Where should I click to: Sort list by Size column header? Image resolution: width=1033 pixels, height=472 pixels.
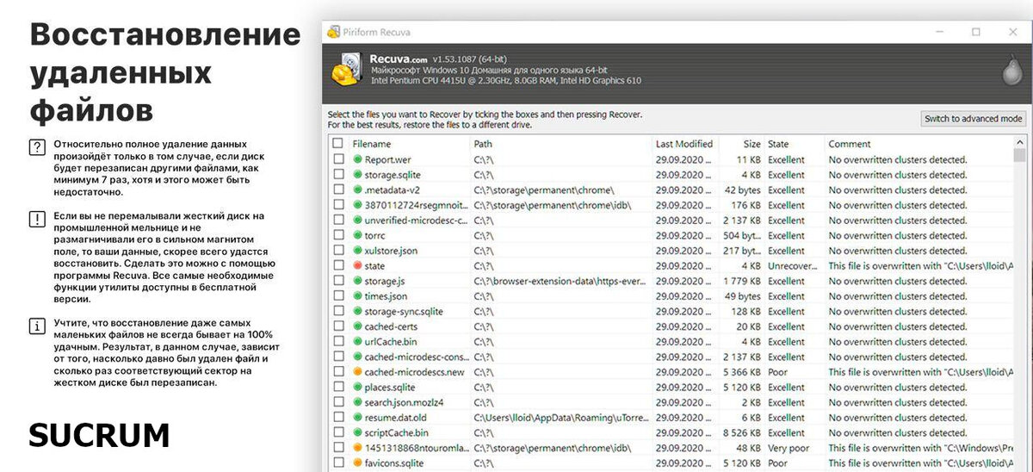[752, 144]
